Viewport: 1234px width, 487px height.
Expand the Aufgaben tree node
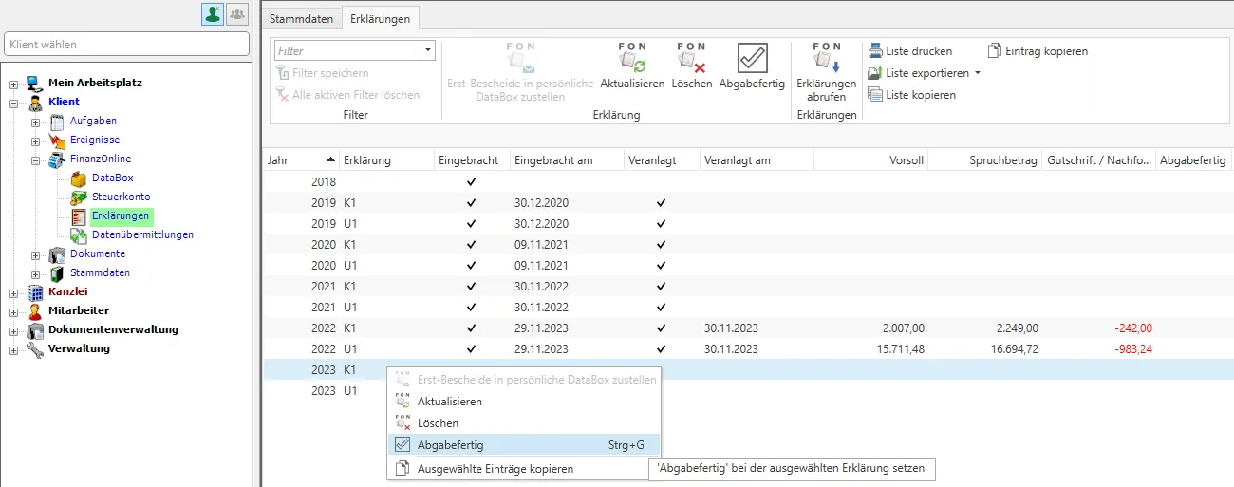pos(35,122)
